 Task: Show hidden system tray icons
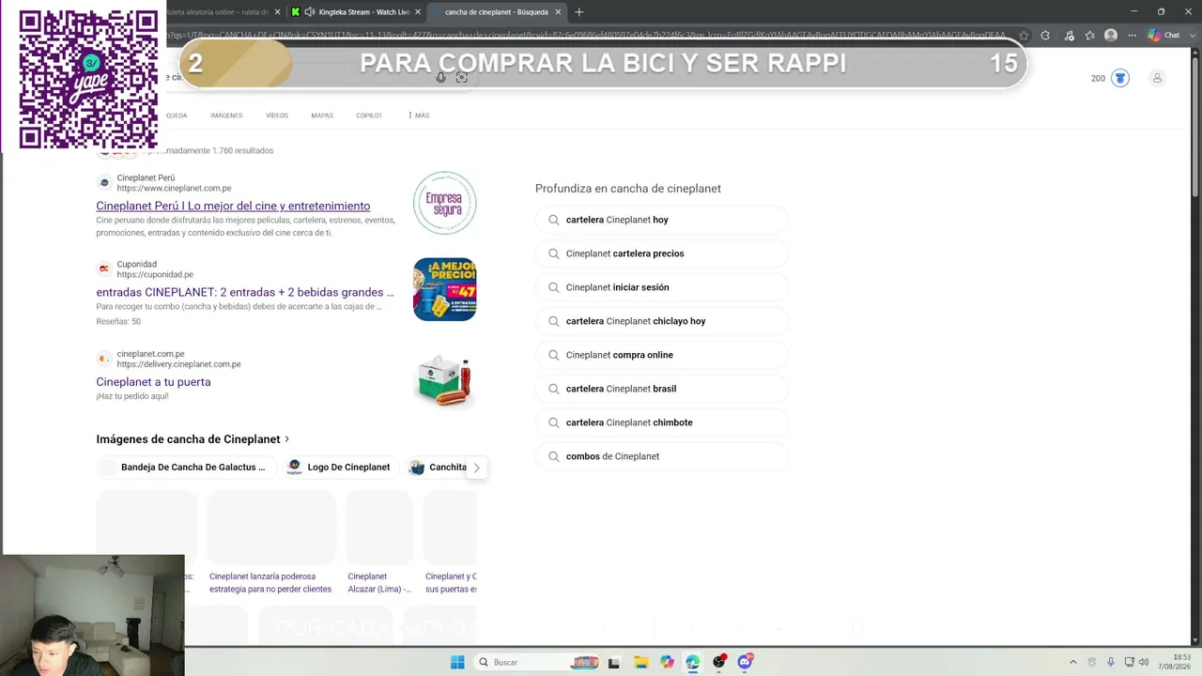[x=1073, y=662]
